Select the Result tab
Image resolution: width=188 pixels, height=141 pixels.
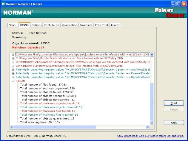tap(24, 25)
